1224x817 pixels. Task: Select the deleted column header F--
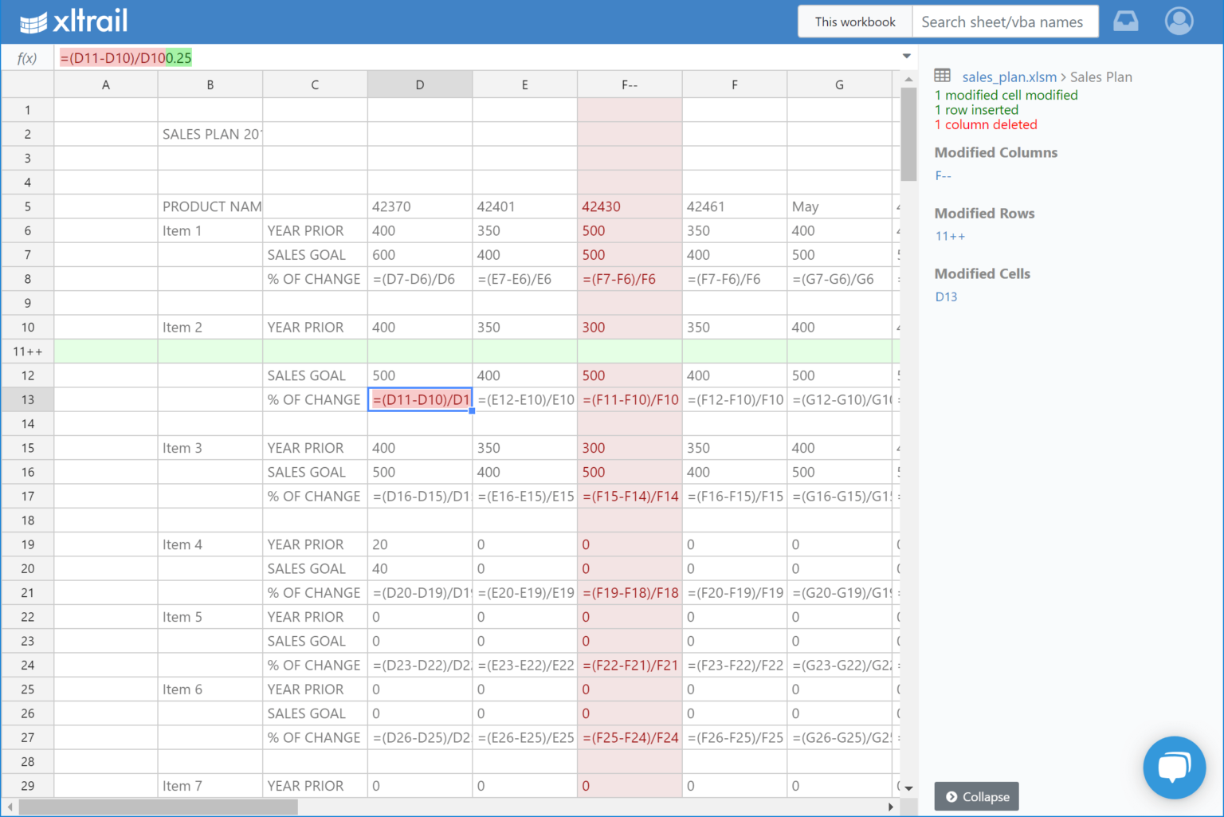tap(630, 84)
